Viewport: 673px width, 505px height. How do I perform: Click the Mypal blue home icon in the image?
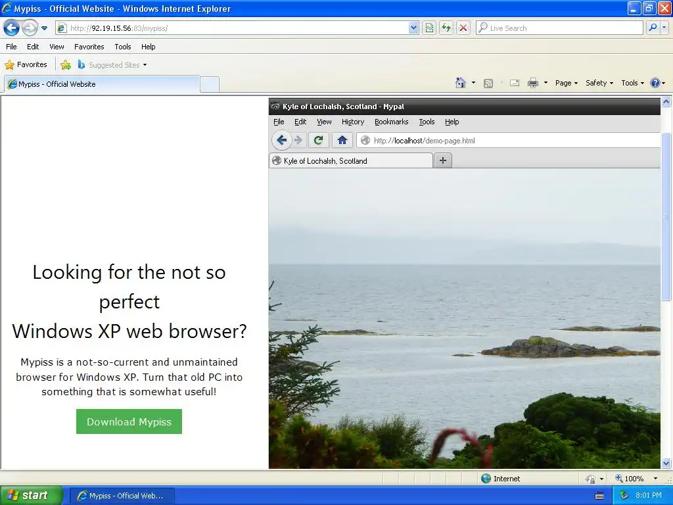pos(342,140)
